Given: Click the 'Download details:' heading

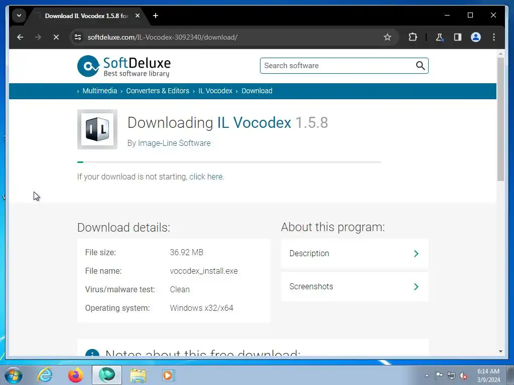Looking at the screenshot, I should 123,228.
